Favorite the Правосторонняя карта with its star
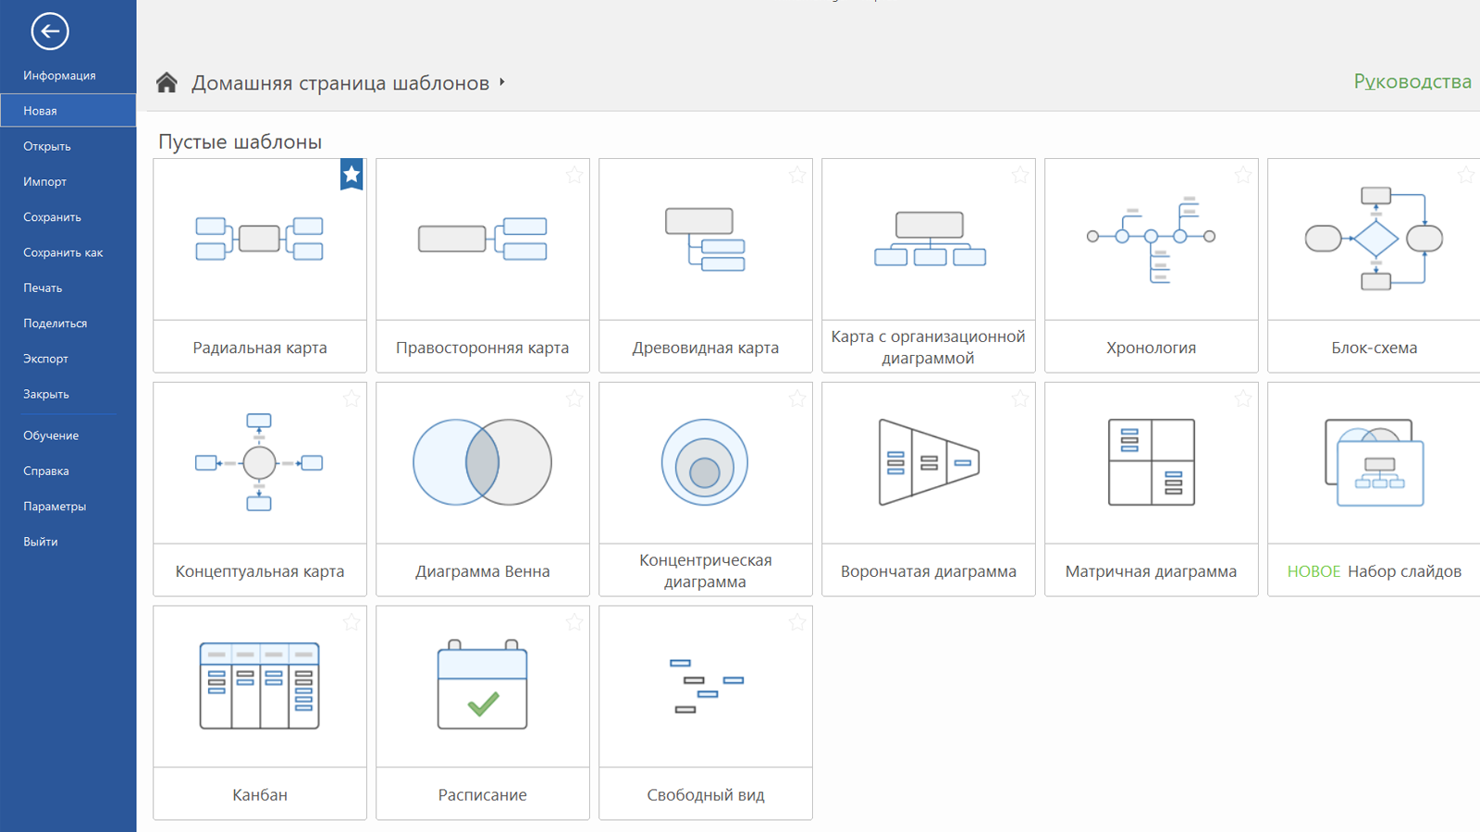Screen dimensions: 1480x832 tap(574, 175)
